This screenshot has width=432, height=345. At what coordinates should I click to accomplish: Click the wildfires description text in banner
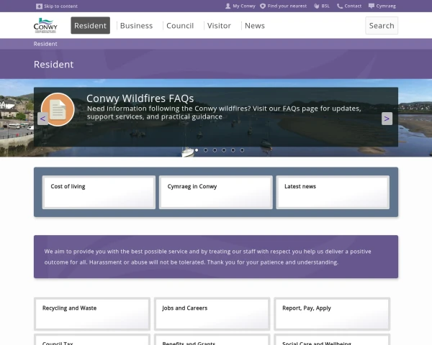pos(224,113)
